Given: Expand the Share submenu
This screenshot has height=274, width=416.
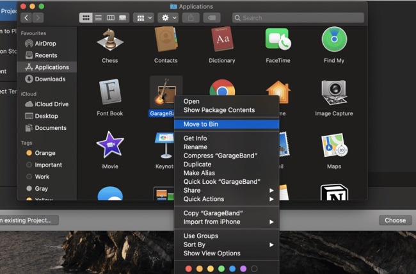Looking at the screenshot, I should point(227,190).
